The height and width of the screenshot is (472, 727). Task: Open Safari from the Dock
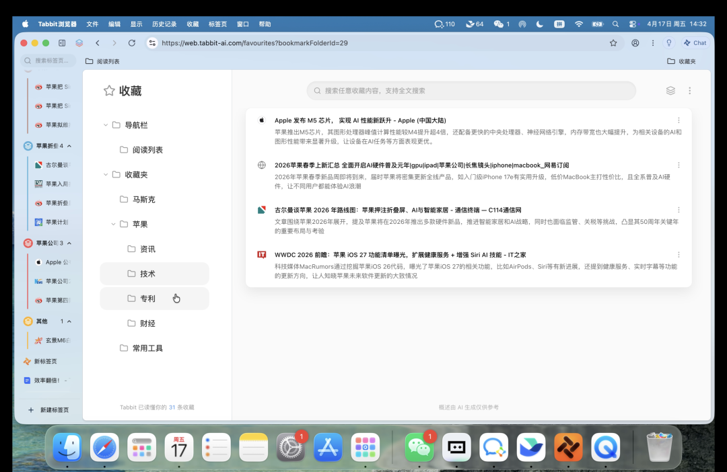(x=104, y=447)
